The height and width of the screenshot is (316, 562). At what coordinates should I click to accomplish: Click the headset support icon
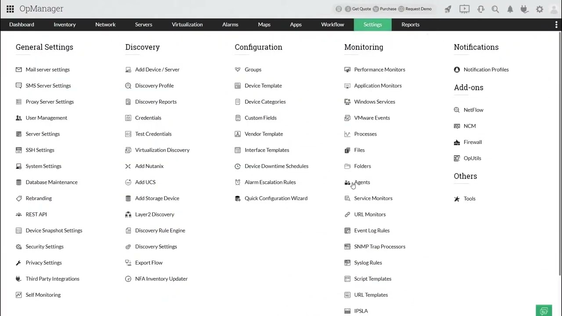click(x=481, y=9)
